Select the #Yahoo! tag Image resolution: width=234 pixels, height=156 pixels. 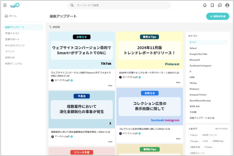(194, 135)
